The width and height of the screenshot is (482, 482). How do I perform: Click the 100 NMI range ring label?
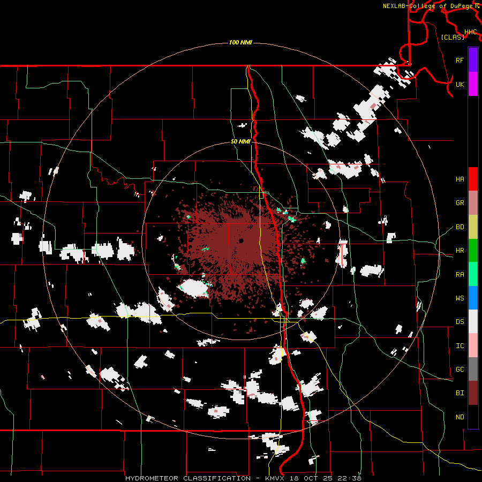(x=240, y=42)
